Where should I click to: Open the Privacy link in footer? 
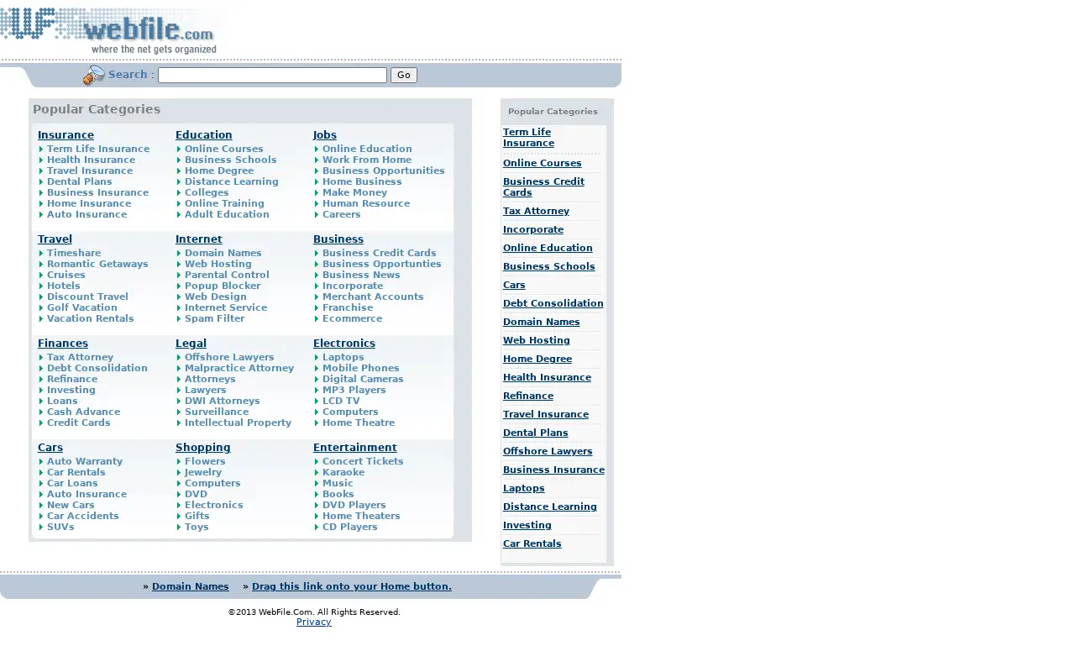(x=314, y=622)
